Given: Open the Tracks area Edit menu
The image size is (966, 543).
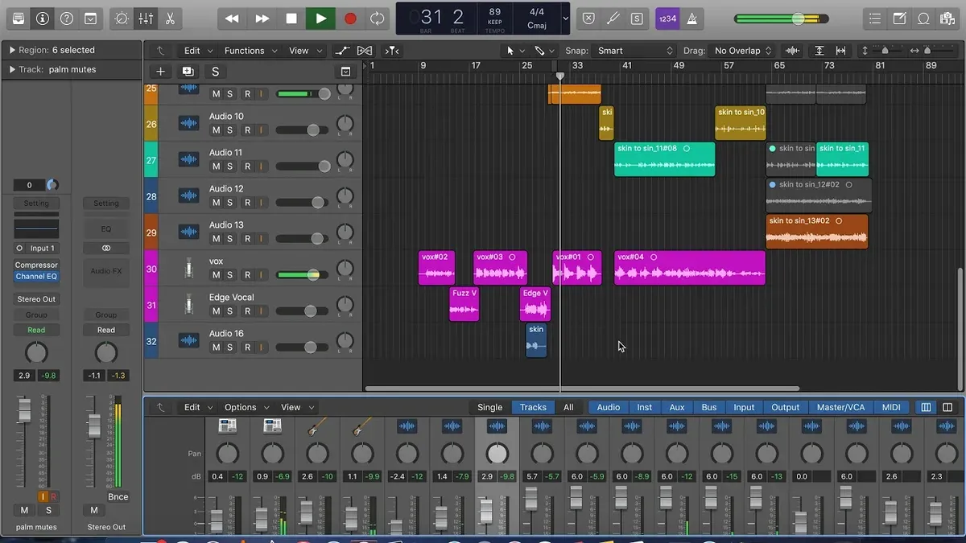Looking at the screenshot, I should point(196,51).
